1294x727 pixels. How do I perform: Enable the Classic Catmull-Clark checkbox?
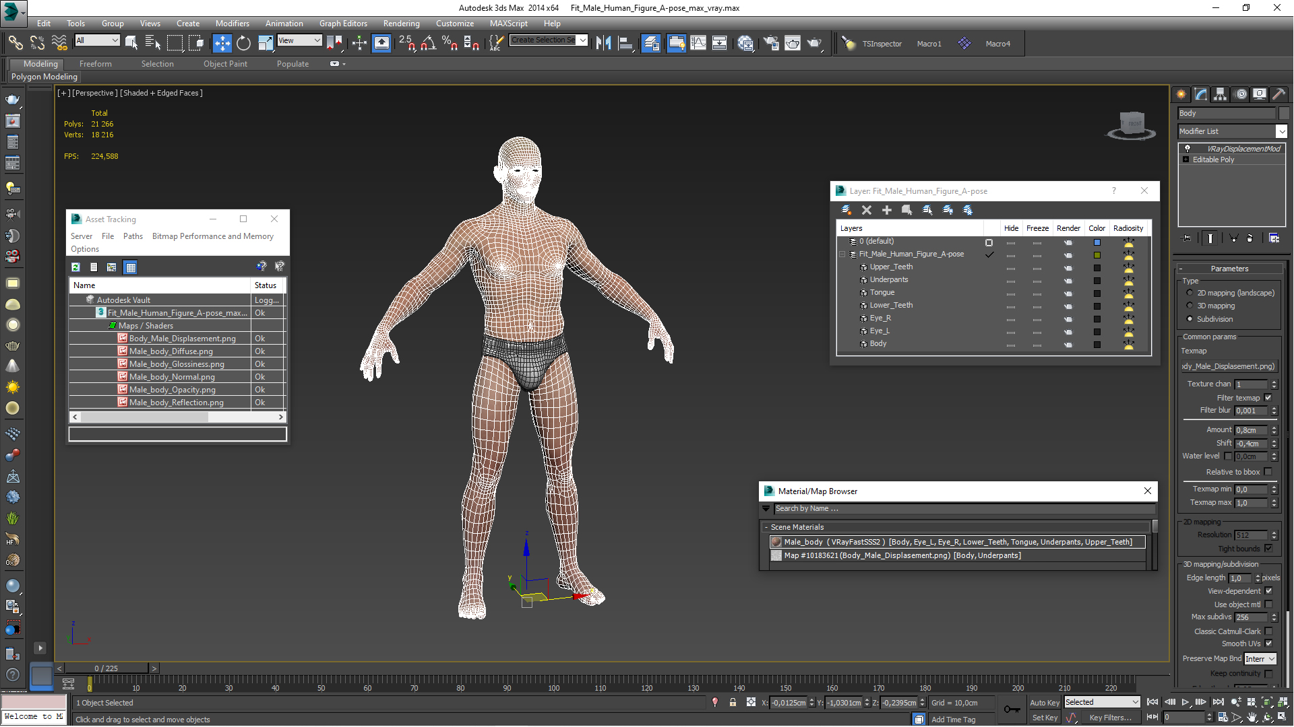1268,631
